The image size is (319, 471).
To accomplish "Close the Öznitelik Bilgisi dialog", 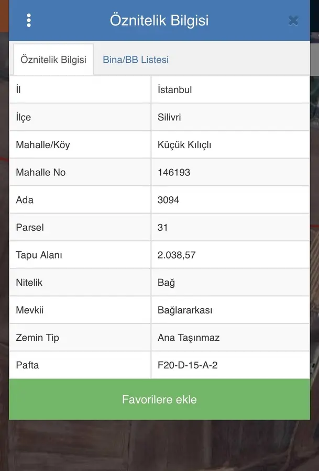I will click(293, 21).
